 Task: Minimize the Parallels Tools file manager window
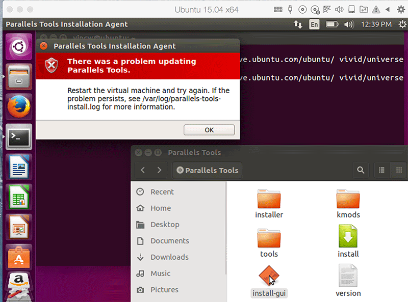(x=148, y=153)
